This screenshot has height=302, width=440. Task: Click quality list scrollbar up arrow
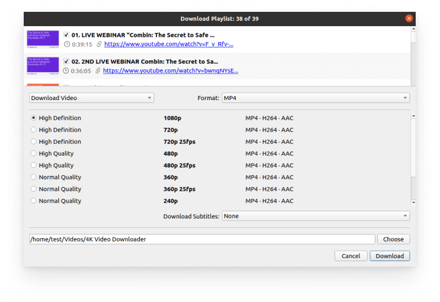point(413,115)
